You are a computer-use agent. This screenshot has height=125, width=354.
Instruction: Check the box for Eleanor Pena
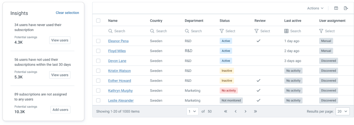click(x=98, y=41)
